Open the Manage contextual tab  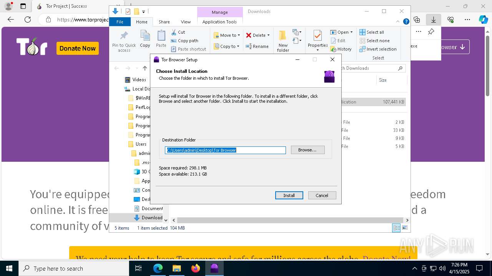point(220,12)
